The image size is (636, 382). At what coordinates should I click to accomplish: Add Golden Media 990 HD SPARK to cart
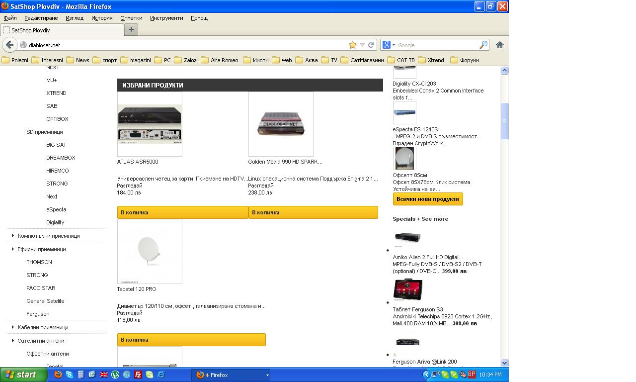(313, 212)
